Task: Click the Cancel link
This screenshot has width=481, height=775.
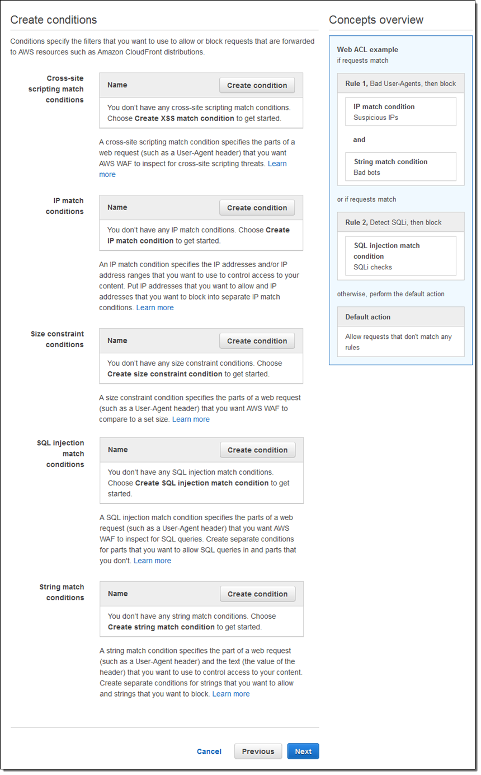Action: click(x=209, y=752)
